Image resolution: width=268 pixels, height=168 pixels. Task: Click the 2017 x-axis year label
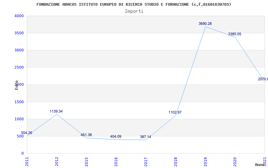pos(146,161)
